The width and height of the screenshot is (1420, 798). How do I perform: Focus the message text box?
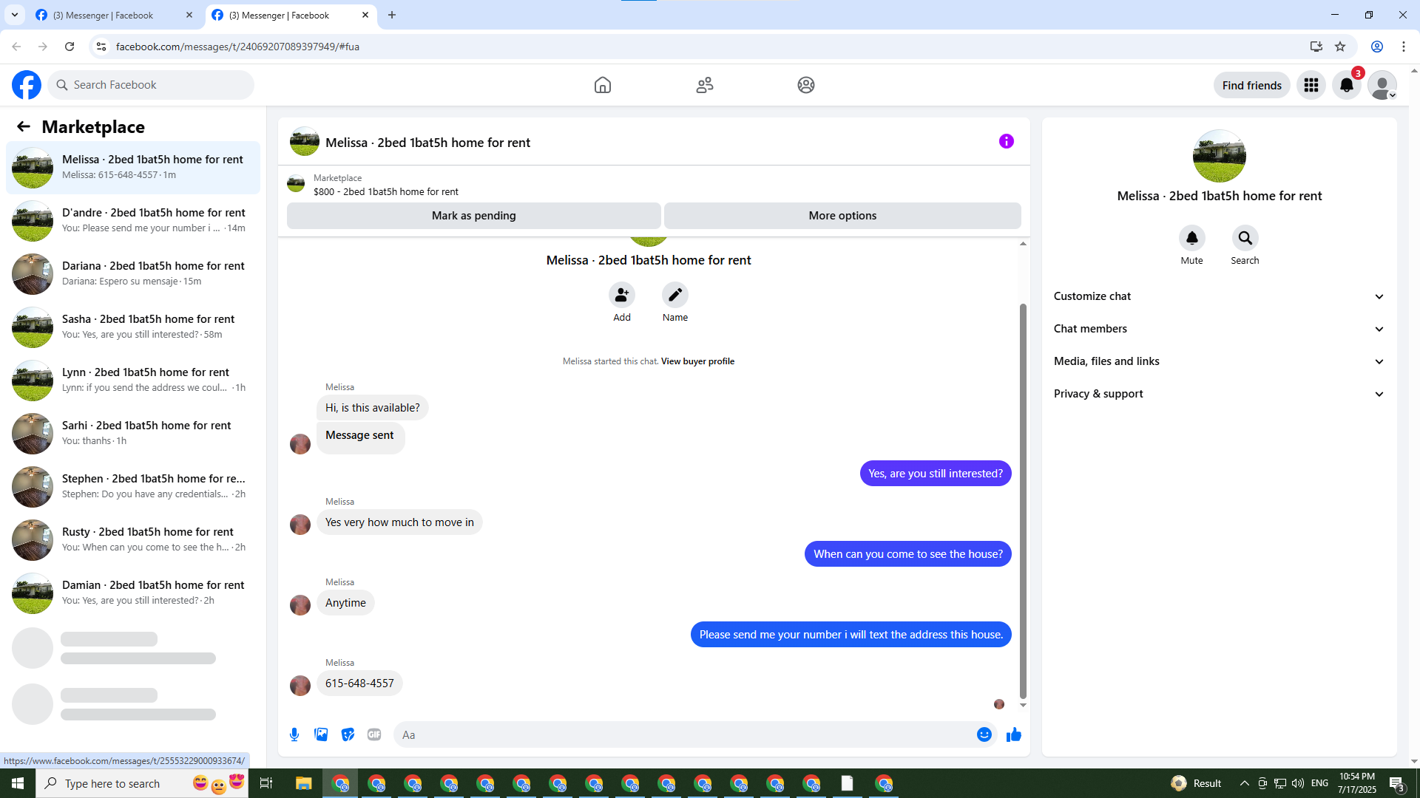click(685, 734)
